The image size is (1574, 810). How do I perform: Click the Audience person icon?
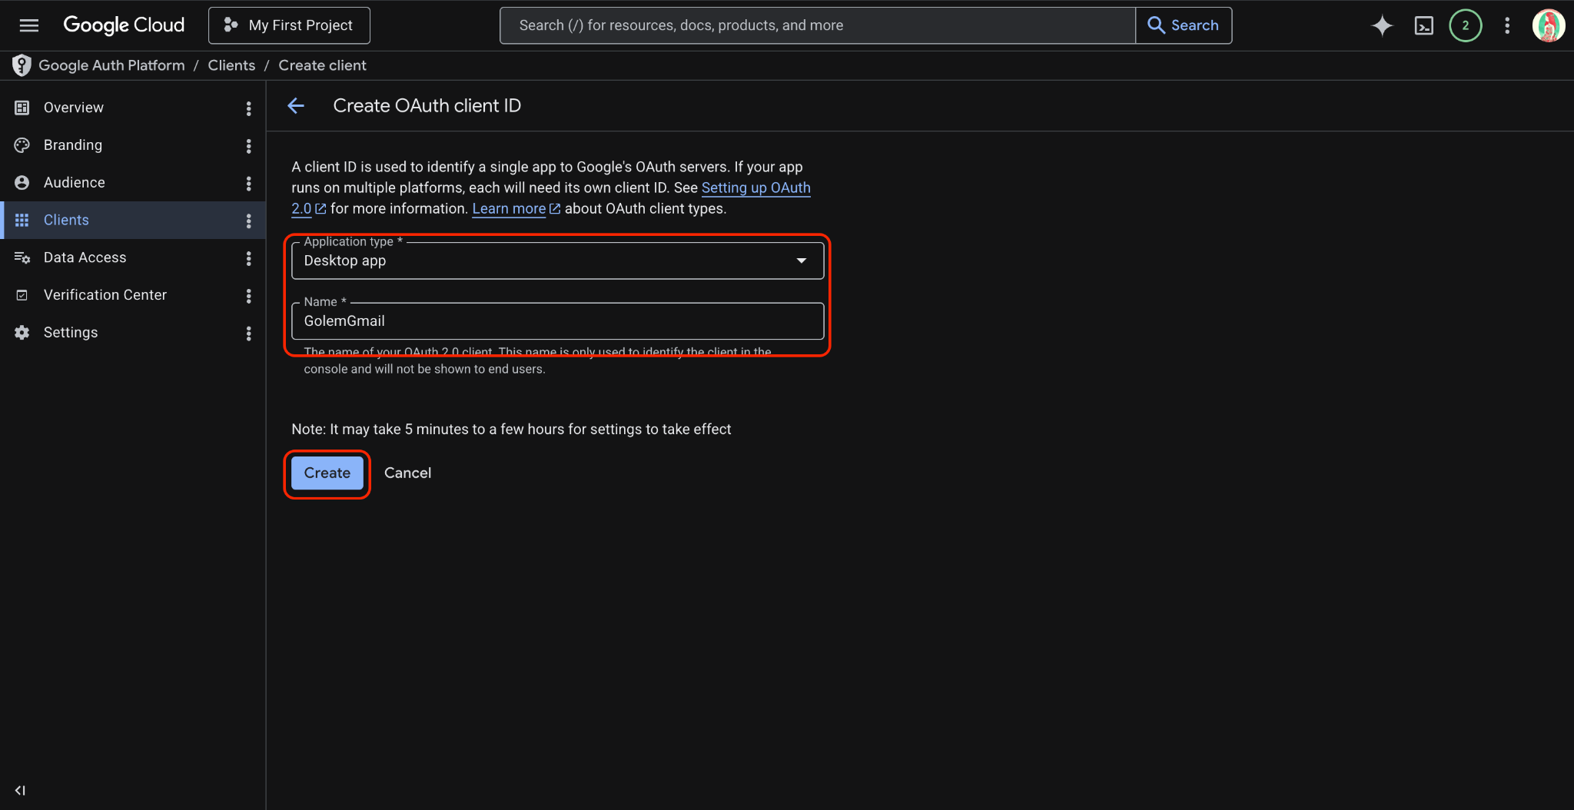(x=22, y=183)
